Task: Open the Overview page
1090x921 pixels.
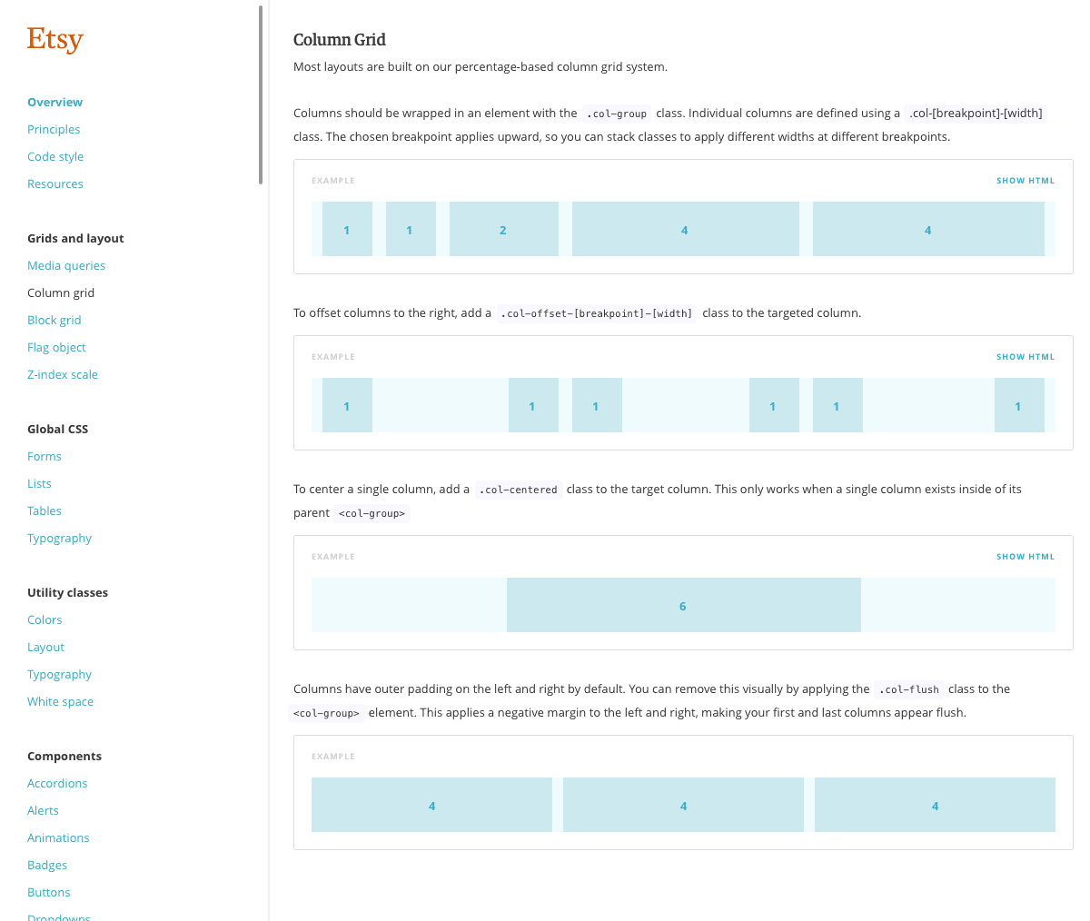Action: pyautogui.click(x=54, y=102)
